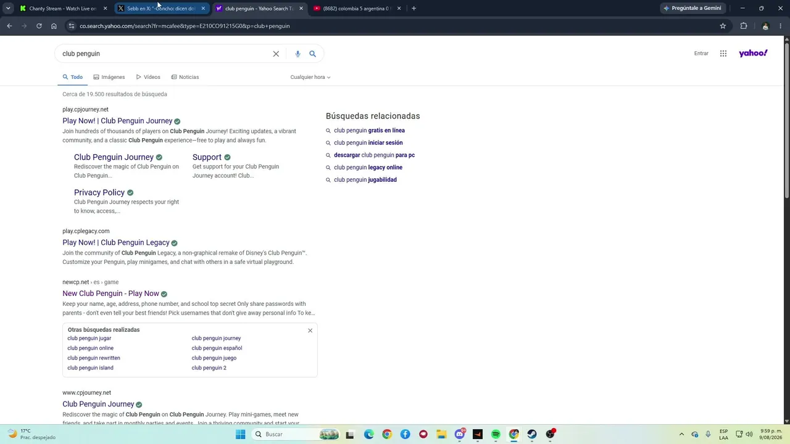Open the Windows Start menu
790x444 pixels.
(x=241, y=434)
